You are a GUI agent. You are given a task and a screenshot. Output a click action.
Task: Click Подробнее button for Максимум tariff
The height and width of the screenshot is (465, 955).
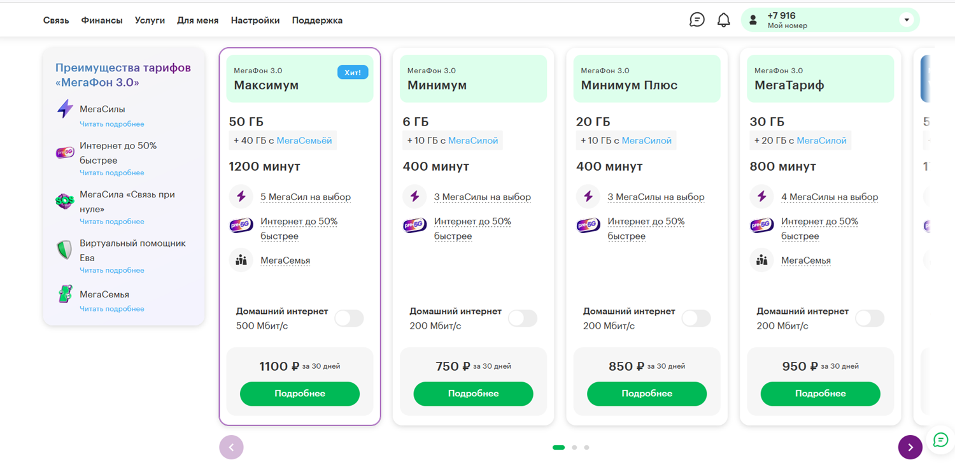pyautogui.click(x=300, y=394)
